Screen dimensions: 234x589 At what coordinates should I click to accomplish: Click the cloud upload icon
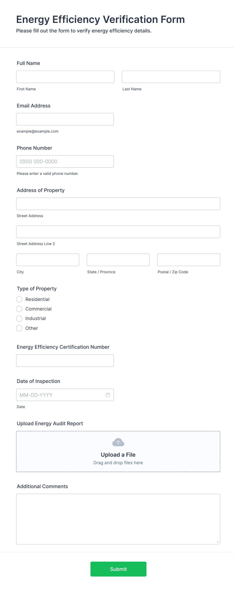(118, 442)
